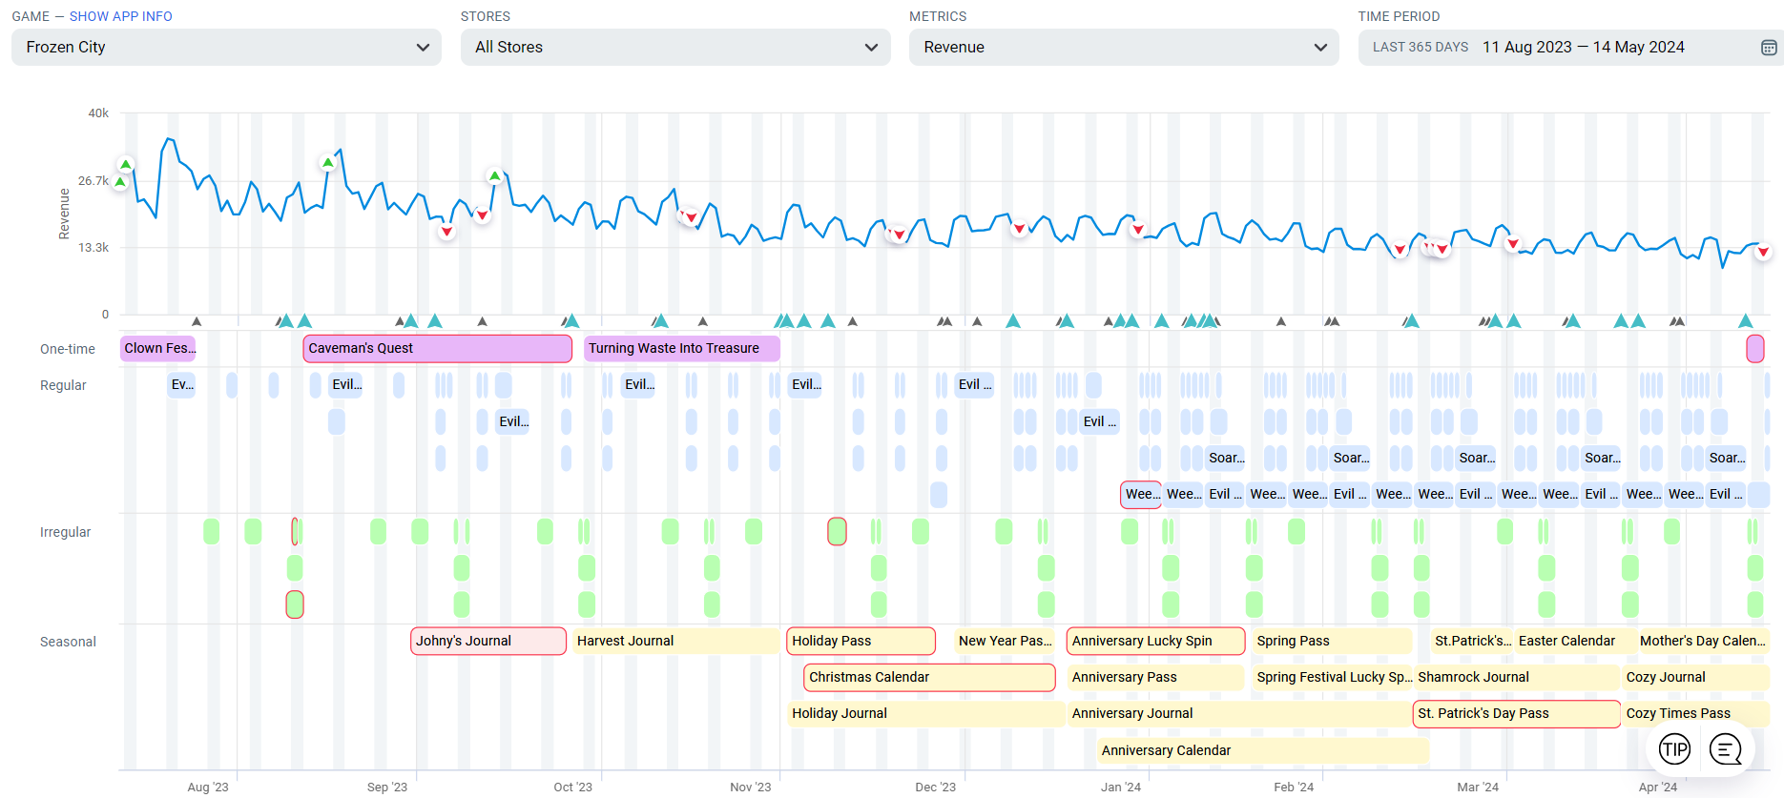Viewport: 1784px width, 798px height.
Task: Select the St.Patrick's... seasonal event
Action: pyautogui.click(x=1472, y=641)
